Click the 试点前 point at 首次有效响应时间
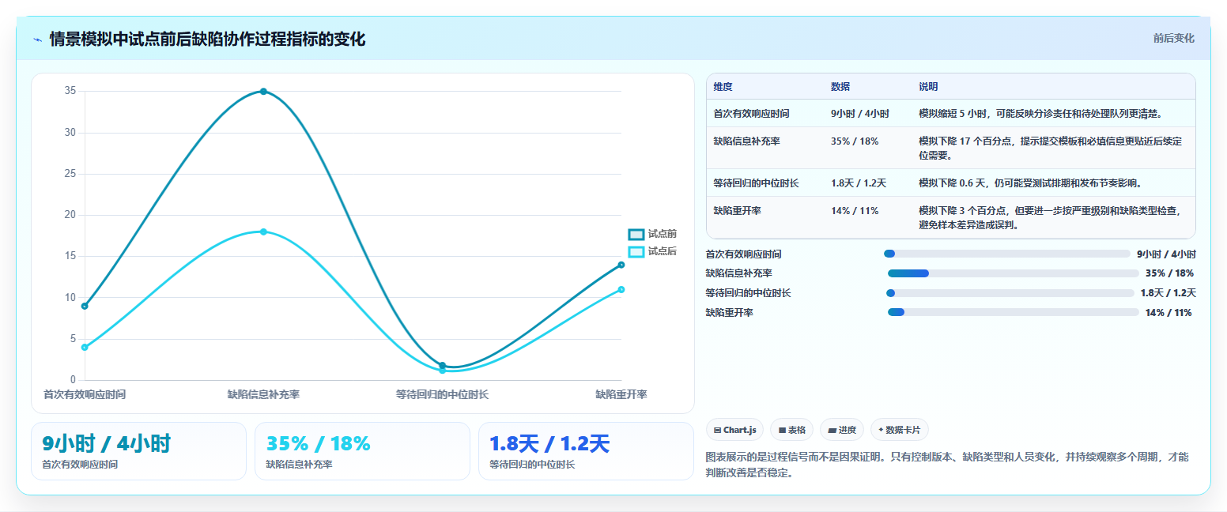The image size is (1227, 512). click(85, 306)
